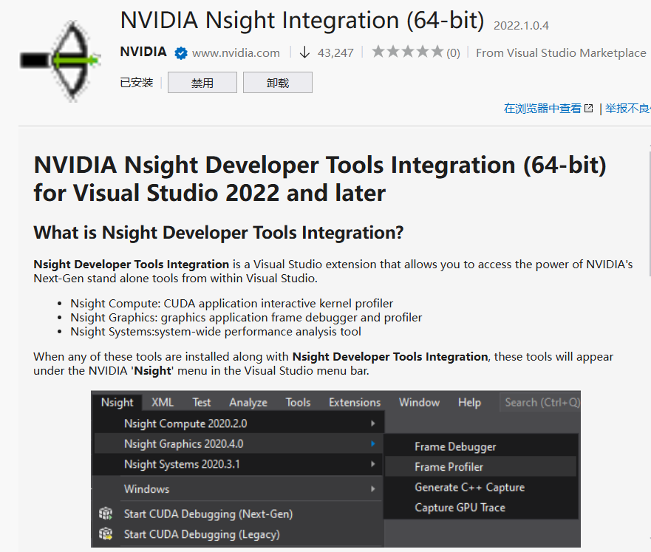Screen dimensions: 651x552
Task: Select Capture GPU Trace menu entry
Action: tap(460, 508)
